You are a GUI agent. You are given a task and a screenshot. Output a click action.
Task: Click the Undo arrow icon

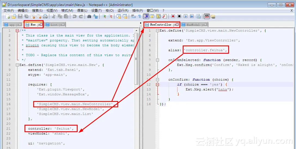click(74, 17)
